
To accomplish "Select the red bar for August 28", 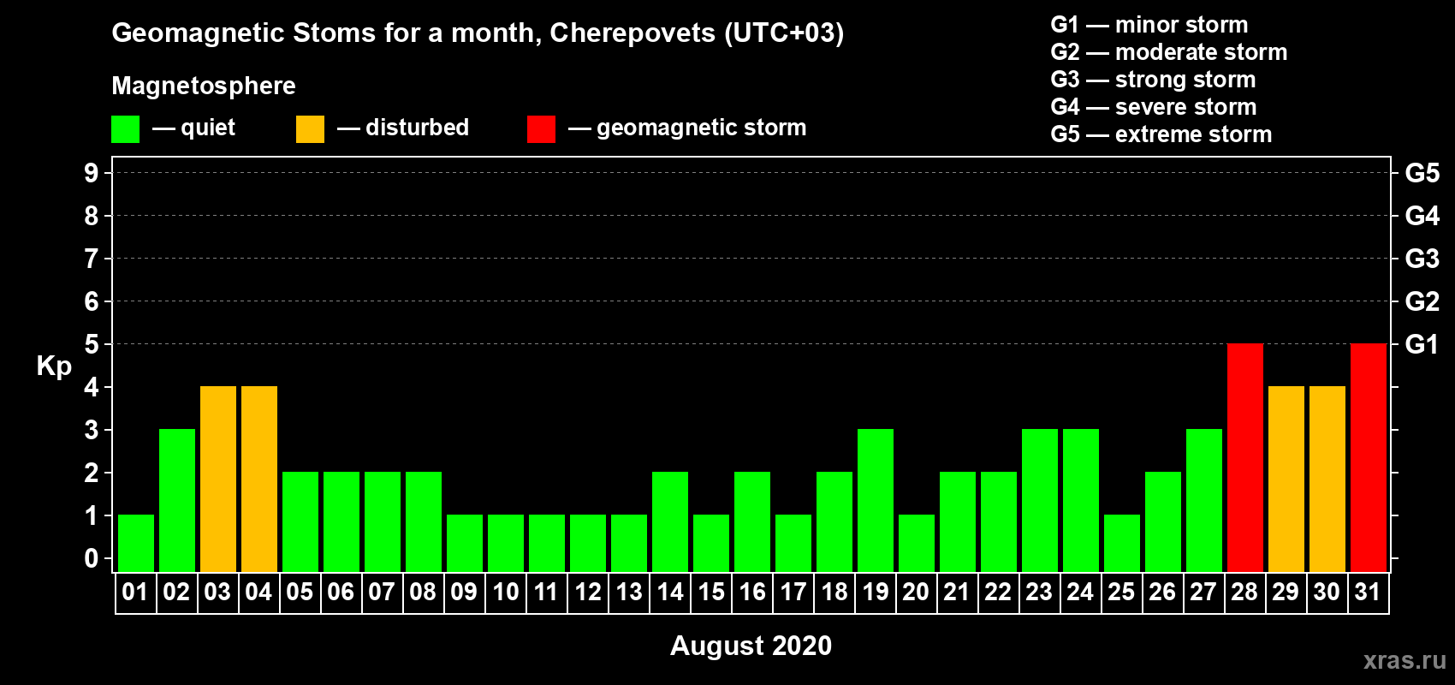I will click(x=1245, y=458).
